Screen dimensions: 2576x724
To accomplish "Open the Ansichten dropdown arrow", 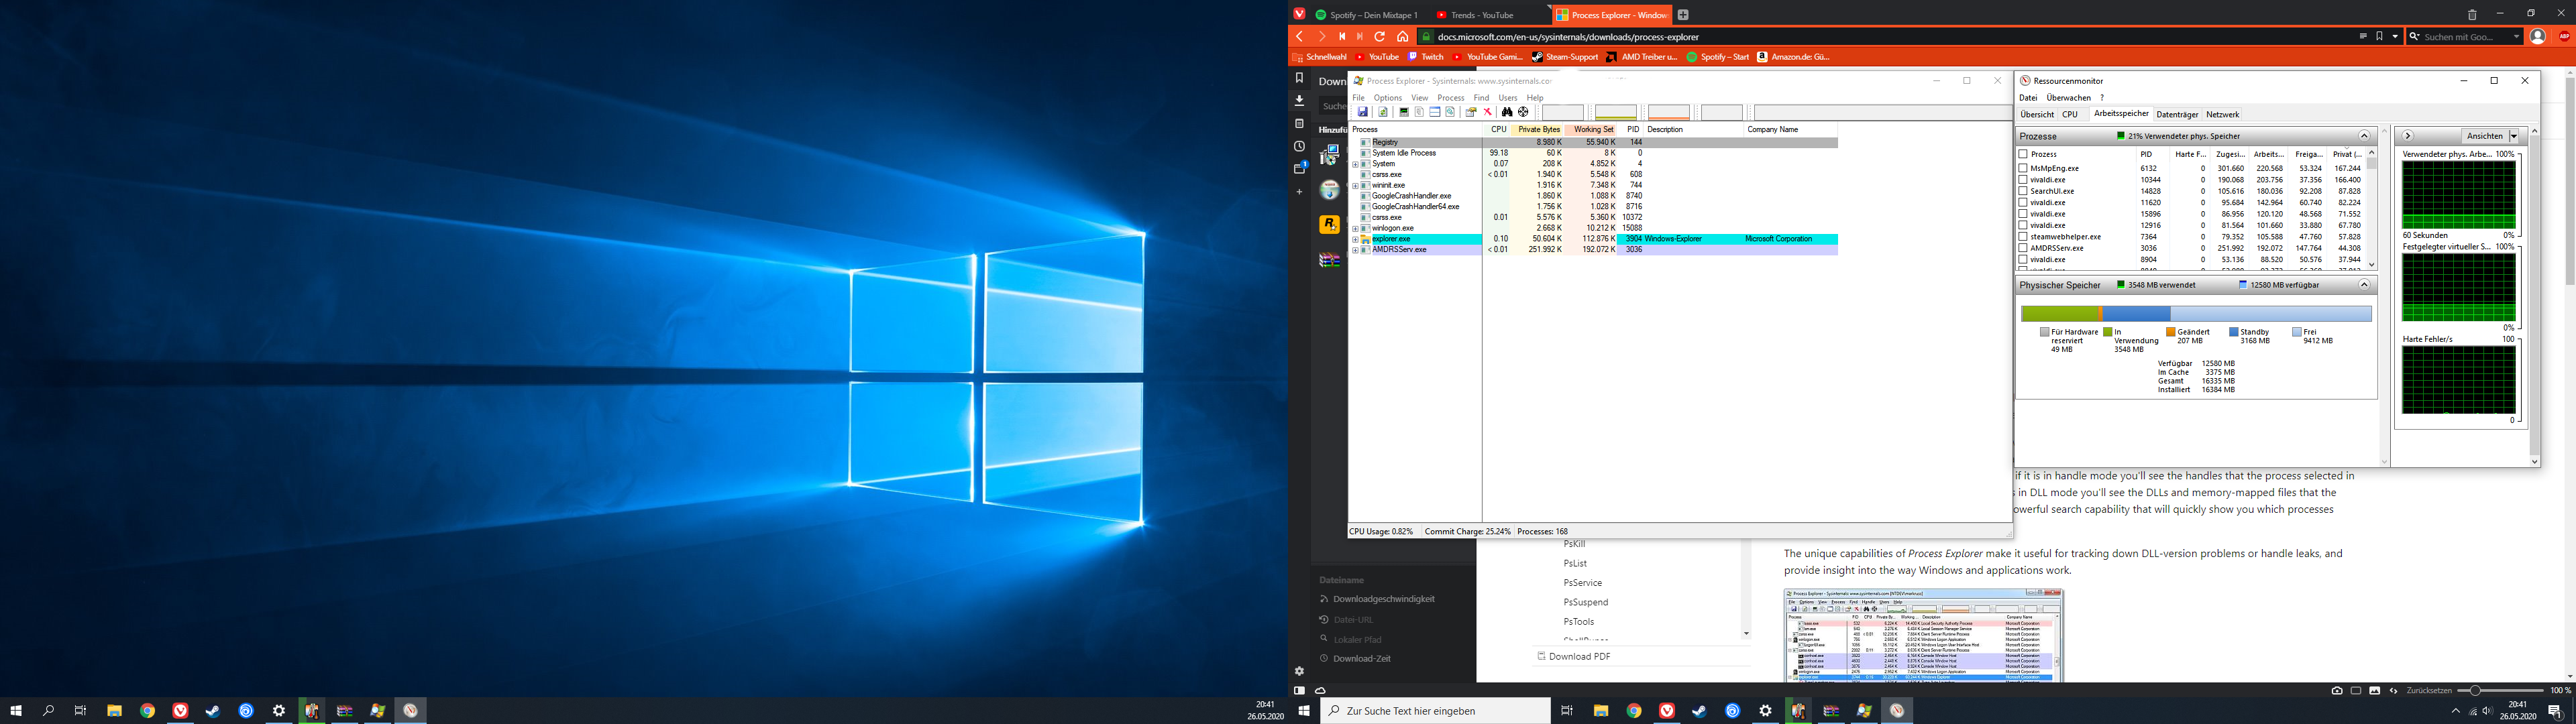I will 2514,136.
